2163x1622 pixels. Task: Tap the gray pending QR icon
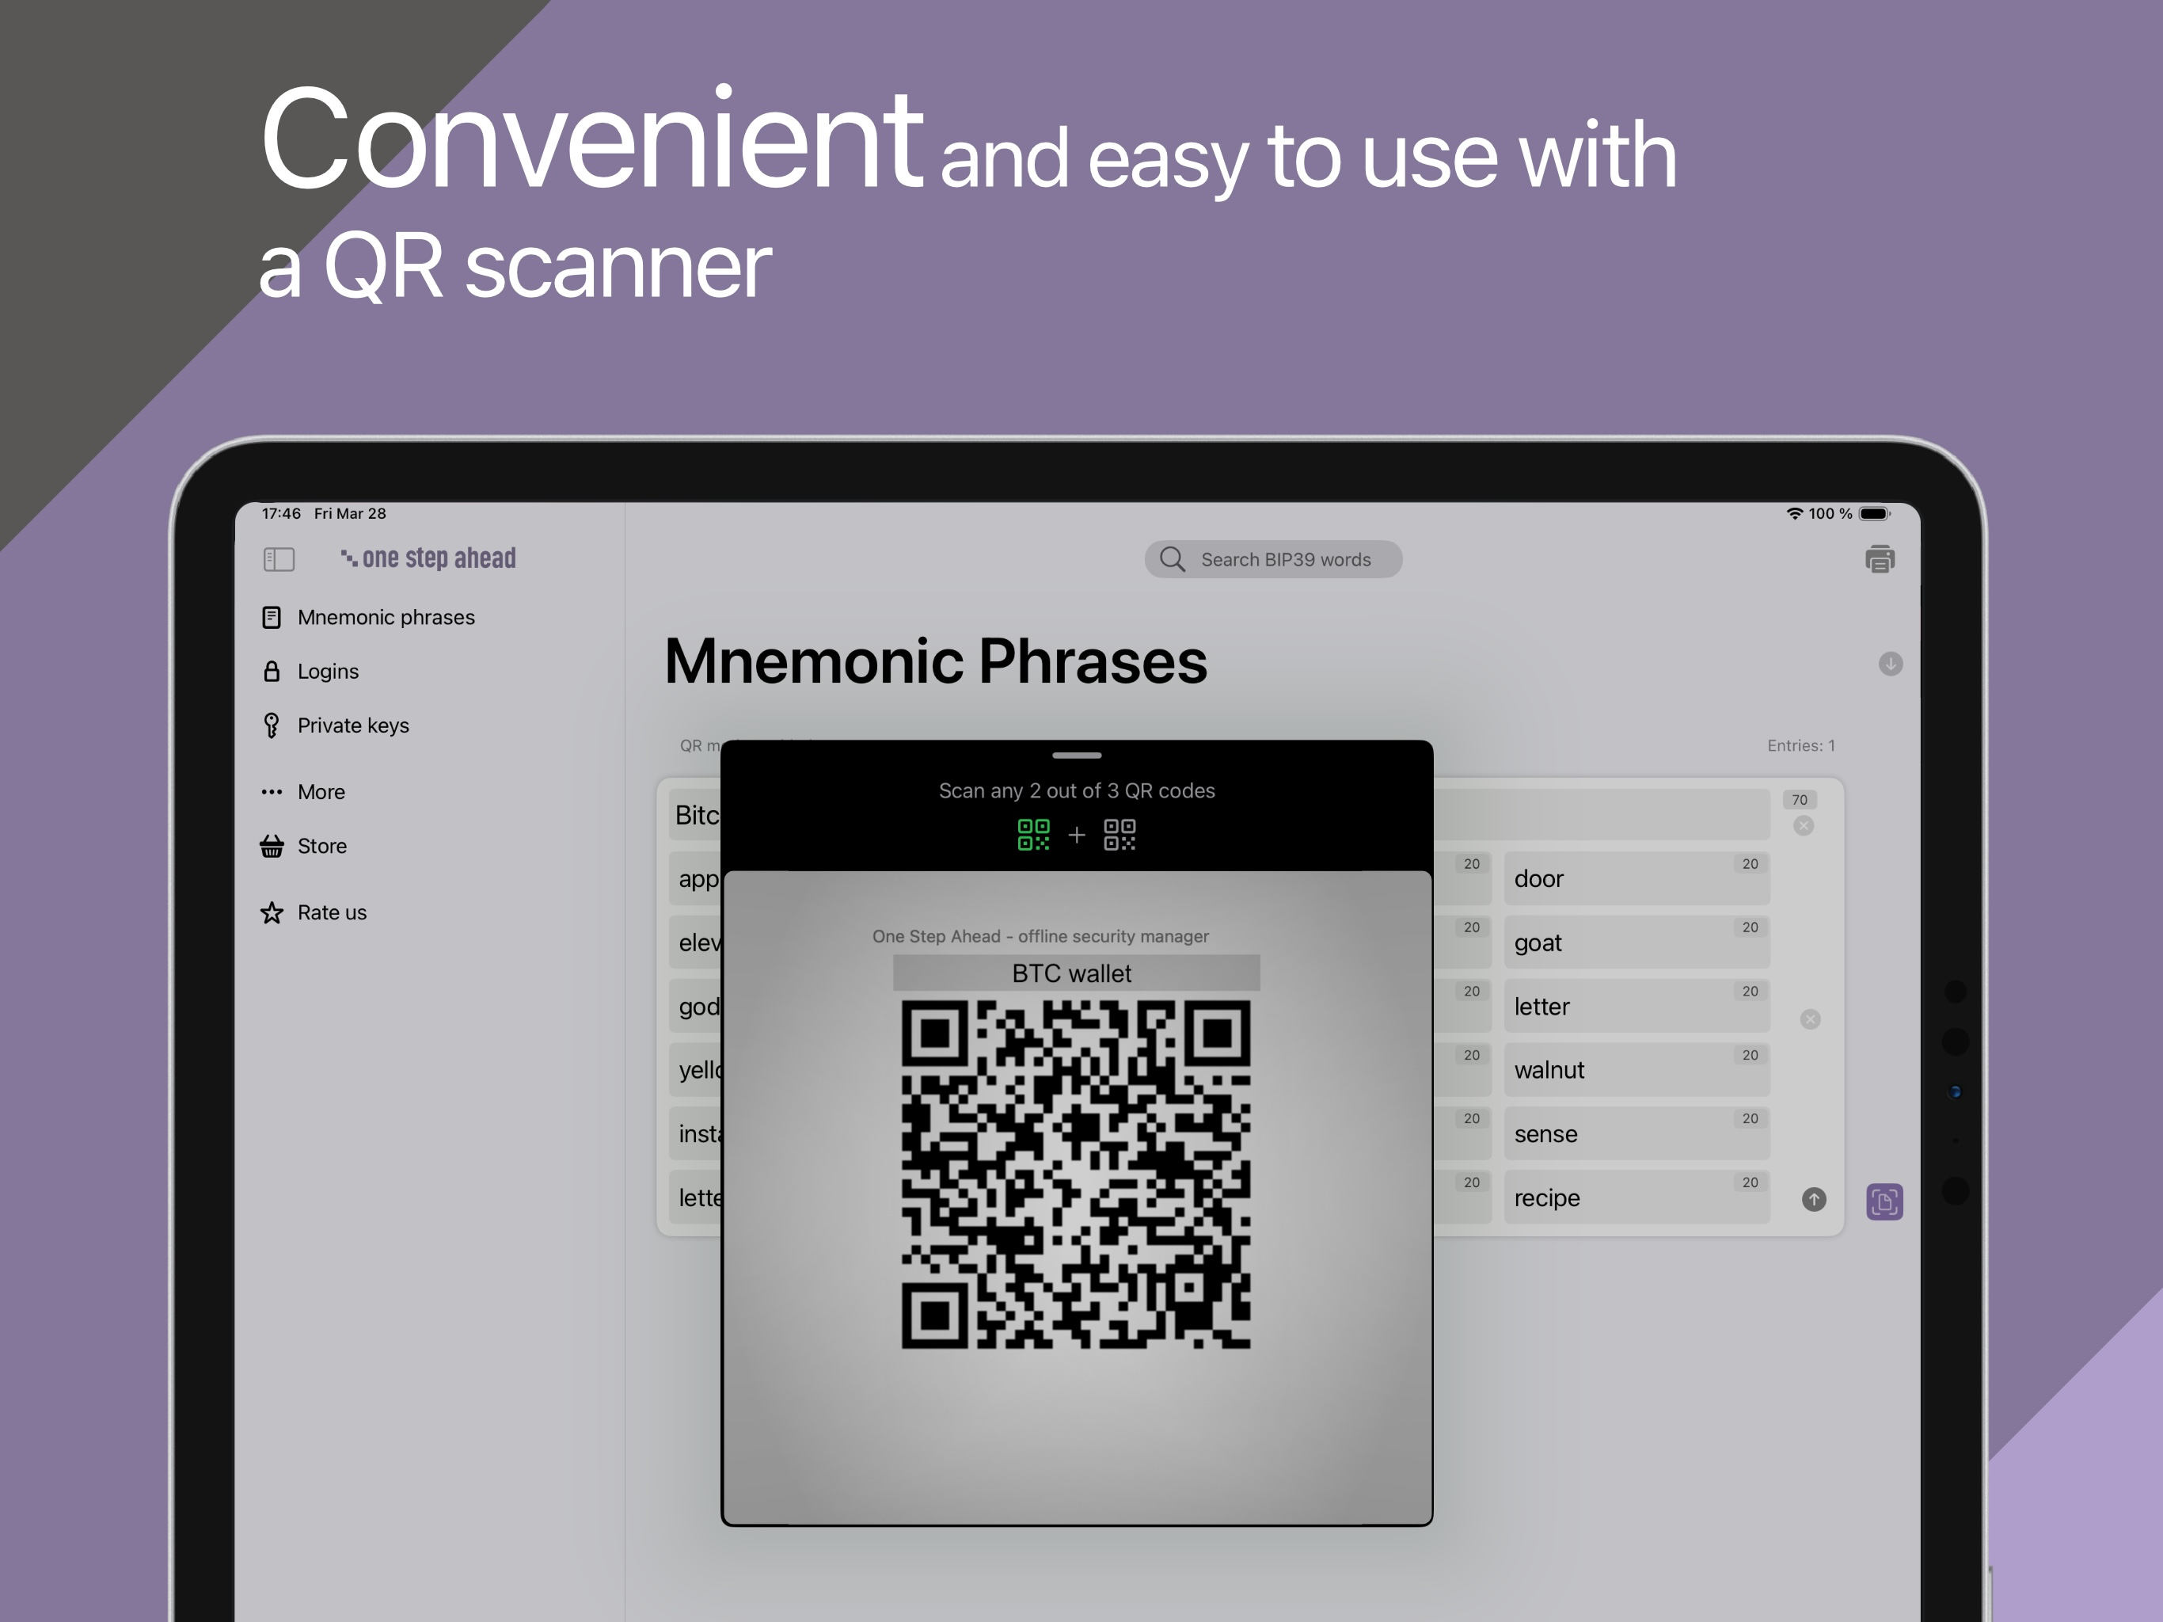tap(1120, 835)
